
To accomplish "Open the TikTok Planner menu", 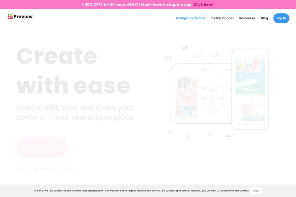I will click(222, 18).
